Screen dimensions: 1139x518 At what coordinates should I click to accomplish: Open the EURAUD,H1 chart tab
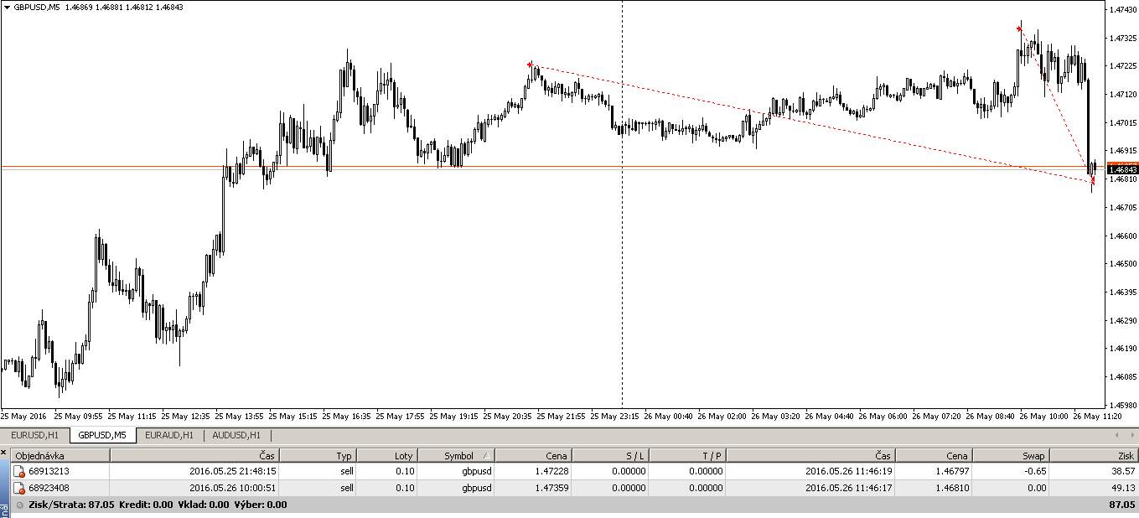[169, 435]
